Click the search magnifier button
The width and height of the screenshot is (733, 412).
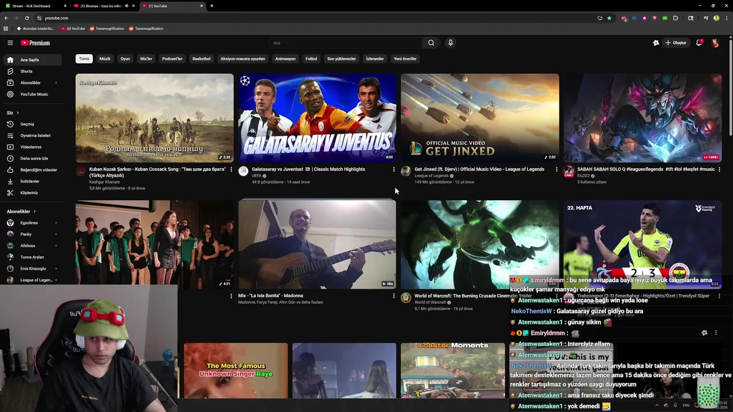tap(431, 43)
